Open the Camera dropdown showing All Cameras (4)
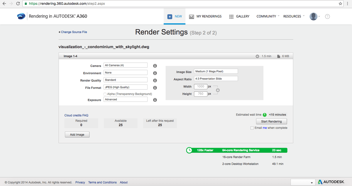Image resolution: width=352 pixels, height=186 pixels. click(126, 65)
